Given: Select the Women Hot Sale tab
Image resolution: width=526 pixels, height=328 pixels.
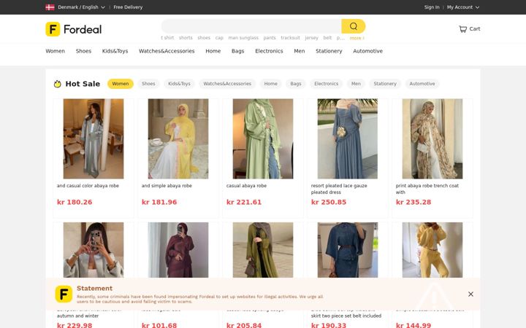Looking at the screenshot, I should pyautogui.click(x=121, y=84).
